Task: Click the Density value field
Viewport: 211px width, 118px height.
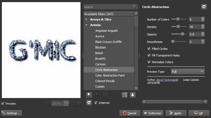Action: click(x=195, y=27)
